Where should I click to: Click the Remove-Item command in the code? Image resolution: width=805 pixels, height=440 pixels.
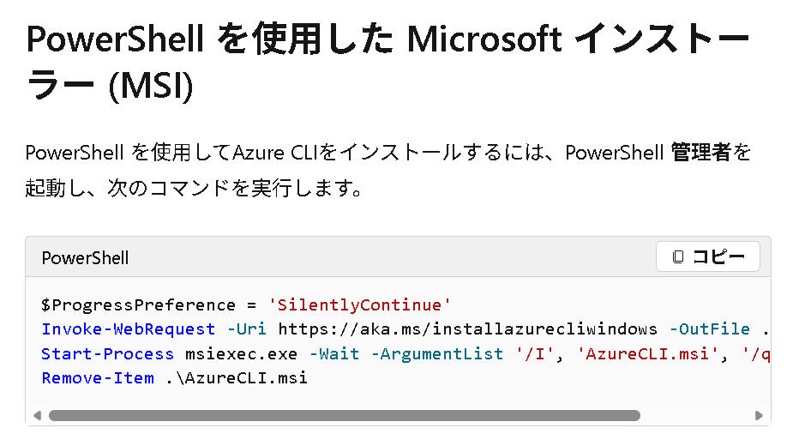pos(98,378)
